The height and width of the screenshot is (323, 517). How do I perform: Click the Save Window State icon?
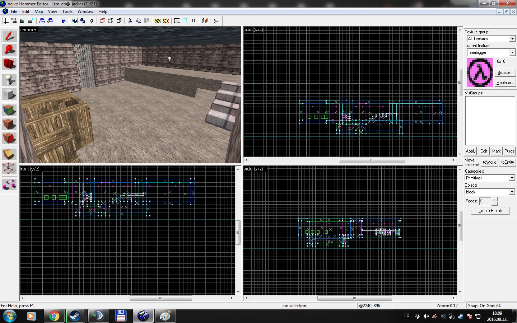(x=50, y=21)
